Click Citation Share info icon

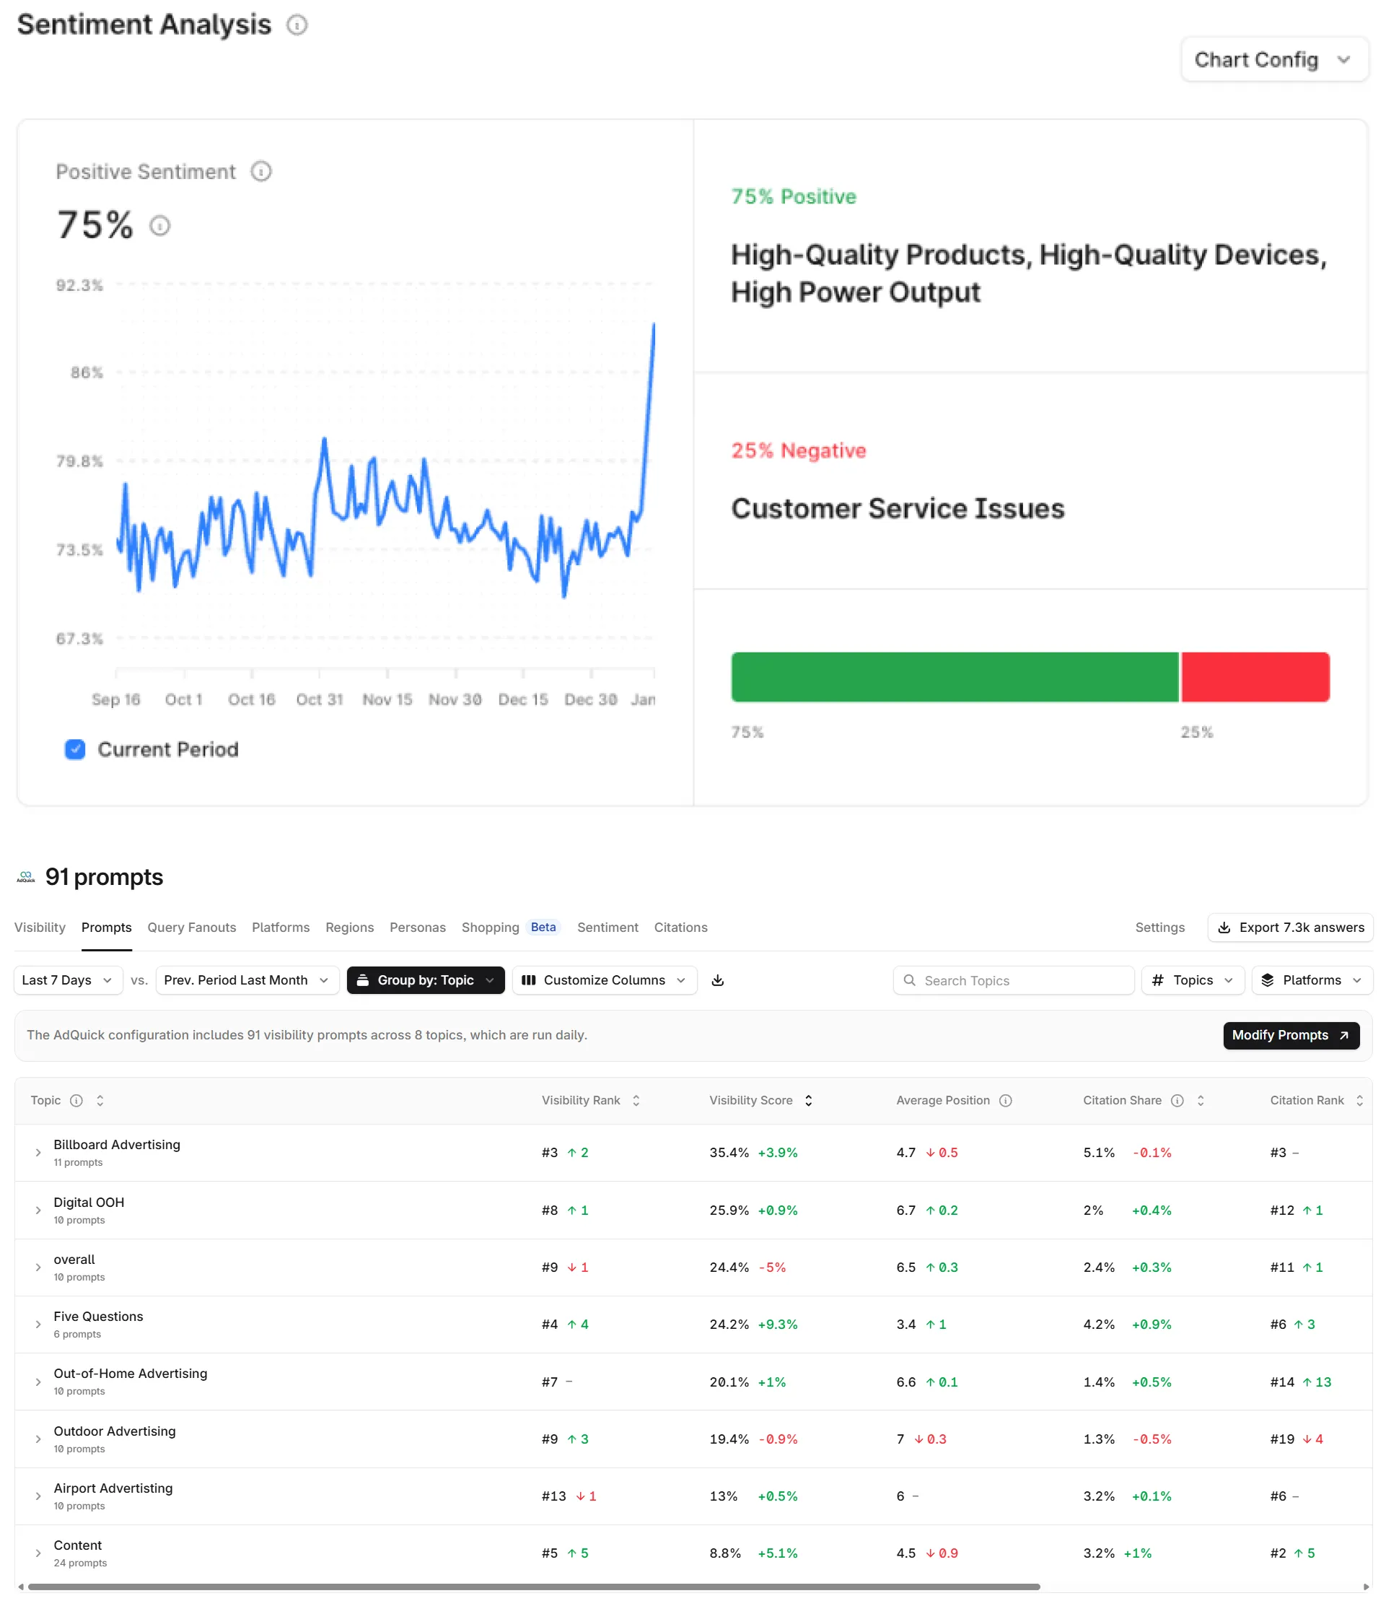click(x=1177, y=1100)
